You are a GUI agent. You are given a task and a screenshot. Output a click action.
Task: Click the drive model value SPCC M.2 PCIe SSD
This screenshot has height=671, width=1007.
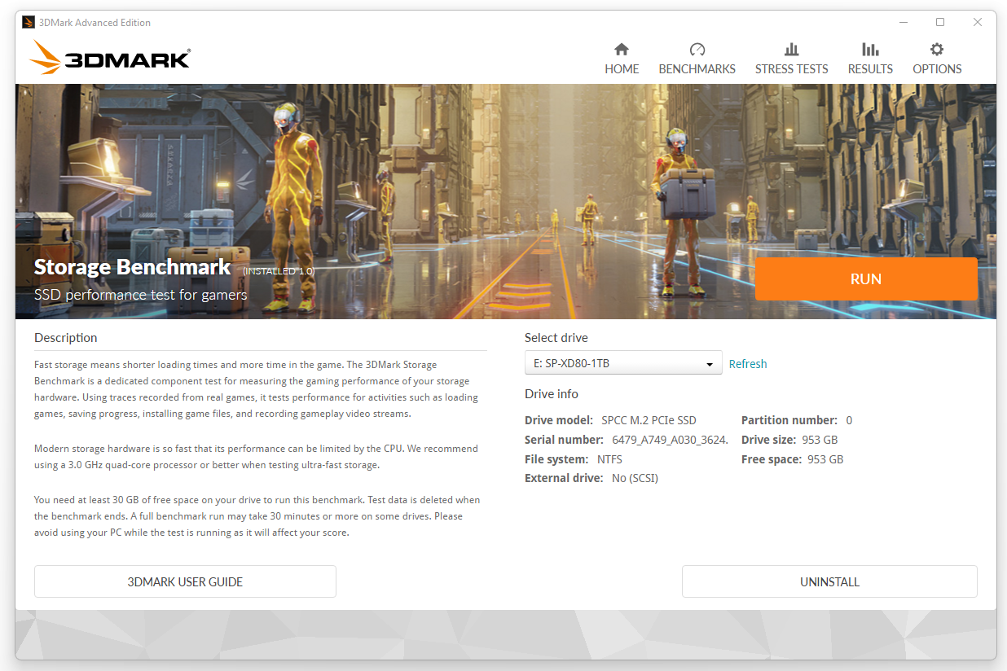click(x=649, y=420)
